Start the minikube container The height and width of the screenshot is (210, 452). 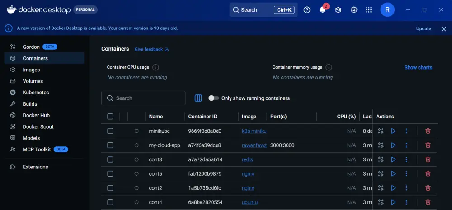(x=394, y=131)
